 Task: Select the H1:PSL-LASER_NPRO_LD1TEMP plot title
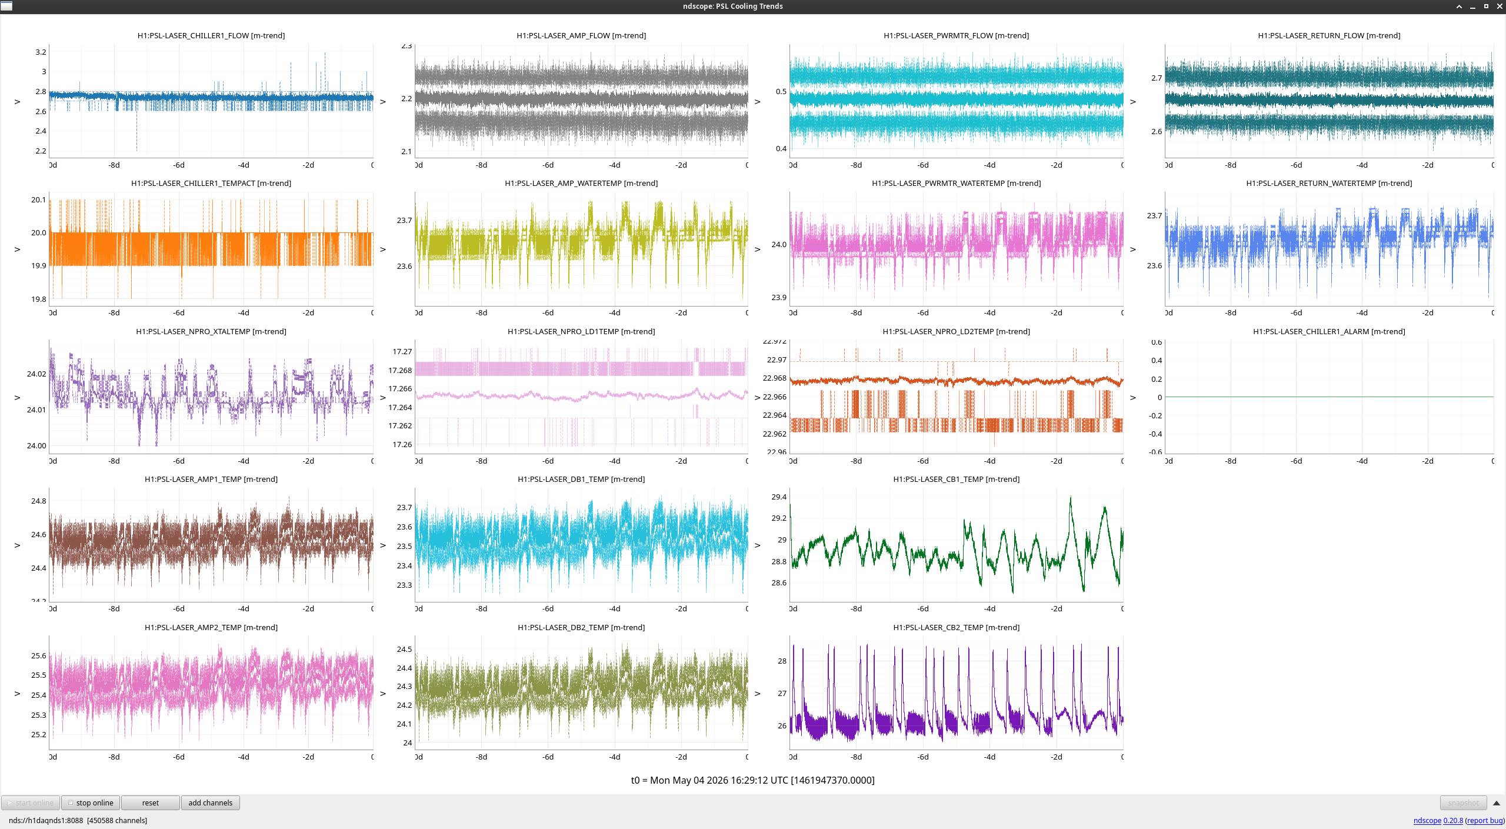[581, 331]
